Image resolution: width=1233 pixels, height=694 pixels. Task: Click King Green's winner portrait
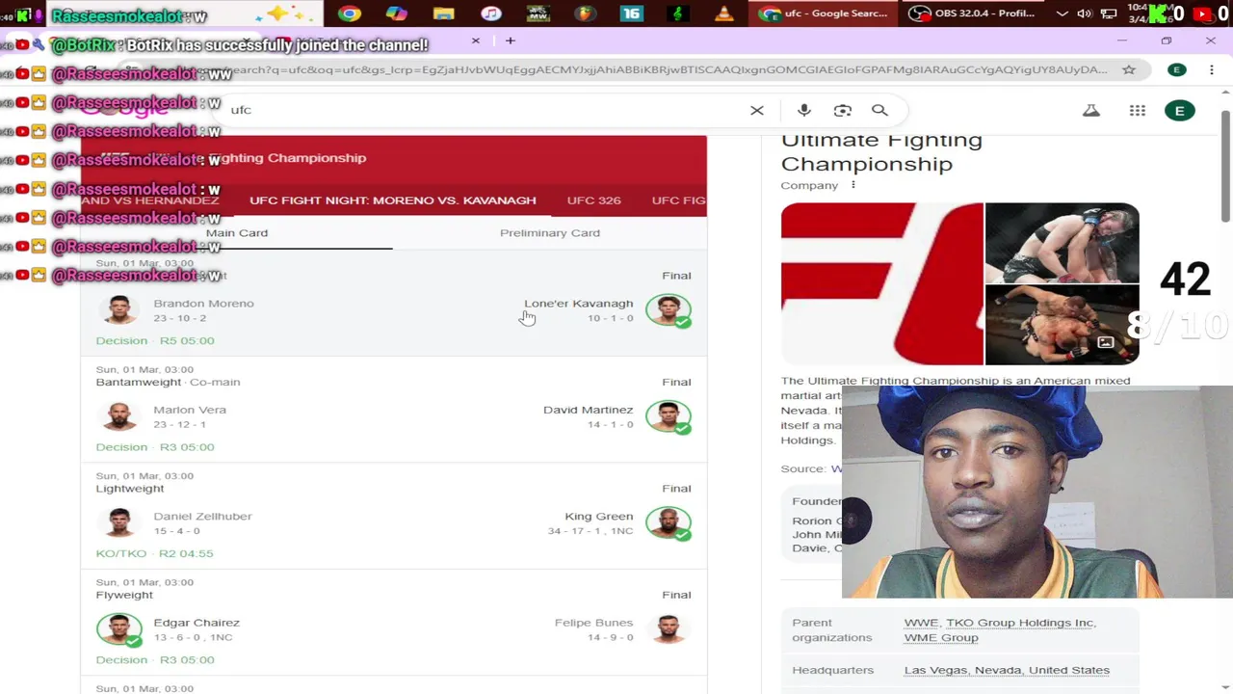[669, 522]
